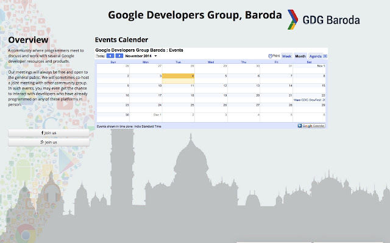
Task: Select Dec 1 in the calendar
Action: 146,117
